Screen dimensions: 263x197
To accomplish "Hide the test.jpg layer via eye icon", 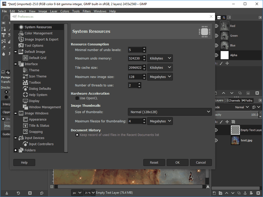I will 216,140.
